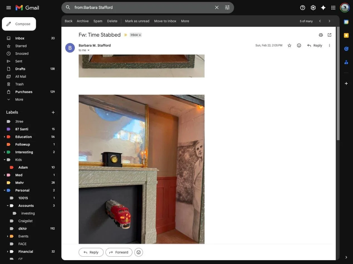Click the bottom Reply button
The height and width of the screenshot is (264, 353).
(x=91, y=252)
